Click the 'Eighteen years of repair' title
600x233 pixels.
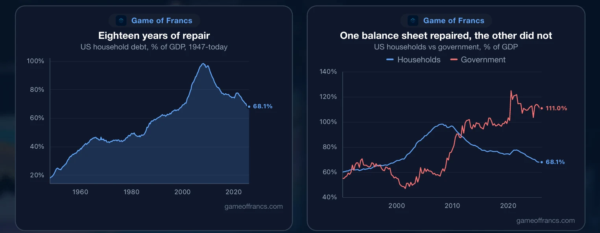tap(154, 36)
